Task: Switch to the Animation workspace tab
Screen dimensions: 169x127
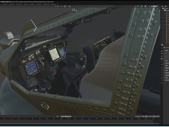Action: [x=32, y=4]
